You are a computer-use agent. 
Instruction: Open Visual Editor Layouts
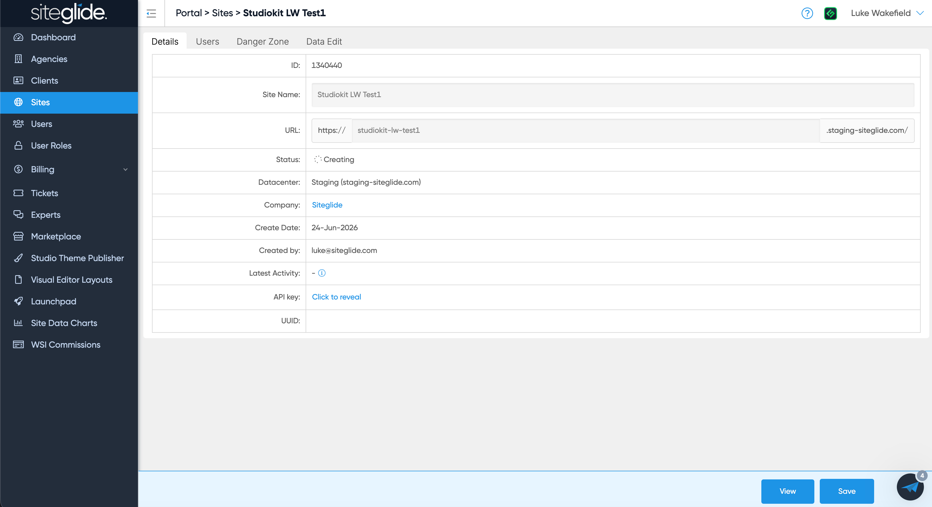click(x=69, y=280)
